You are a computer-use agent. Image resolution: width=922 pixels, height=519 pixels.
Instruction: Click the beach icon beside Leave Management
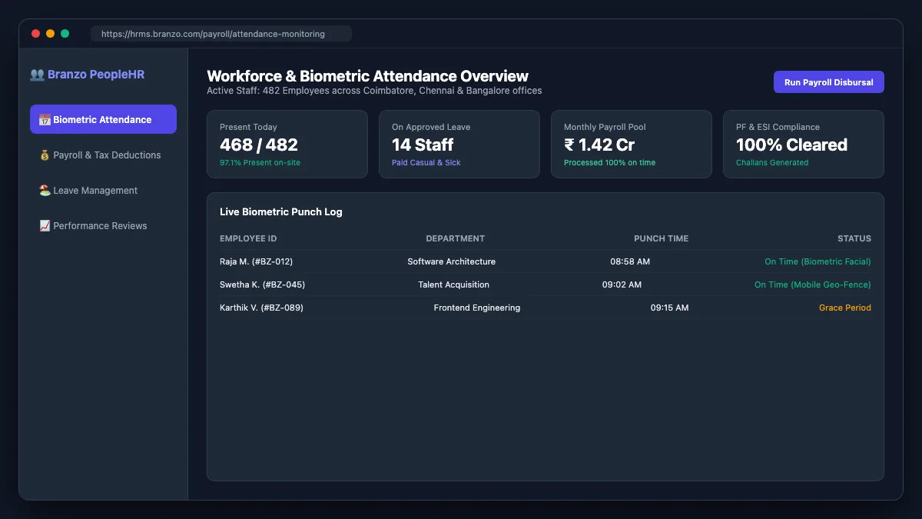point(45,191)
